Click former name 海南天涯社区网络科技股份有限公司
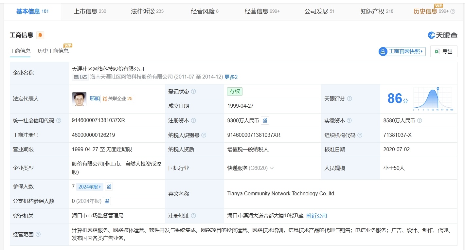The height and width of the screenshot is (250, 465). tap(131, 77)
